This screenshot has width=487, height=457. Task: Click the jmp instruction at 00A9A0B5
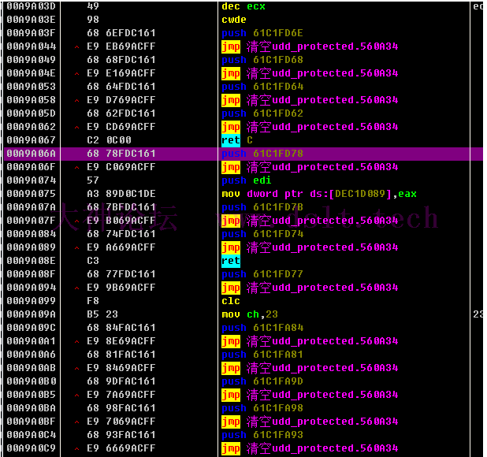pyautogui.click(x=310, y=395)
